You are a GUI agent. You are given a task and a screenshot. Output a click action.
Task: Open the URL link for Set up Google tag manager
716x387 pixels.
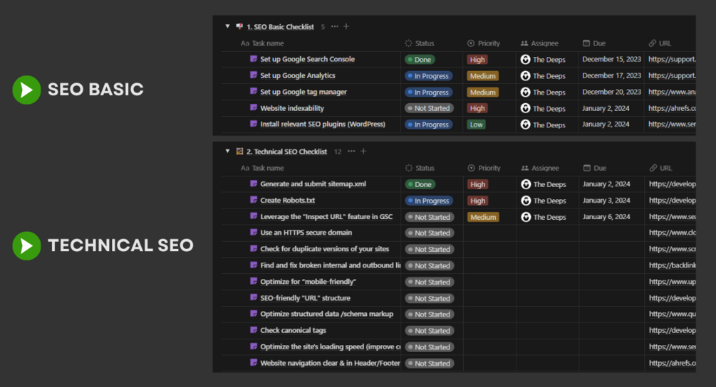(x=670, y=92)
